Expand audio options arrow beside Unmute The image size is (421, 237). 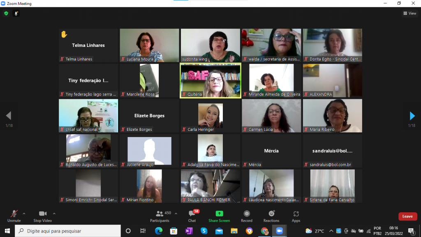24,214
